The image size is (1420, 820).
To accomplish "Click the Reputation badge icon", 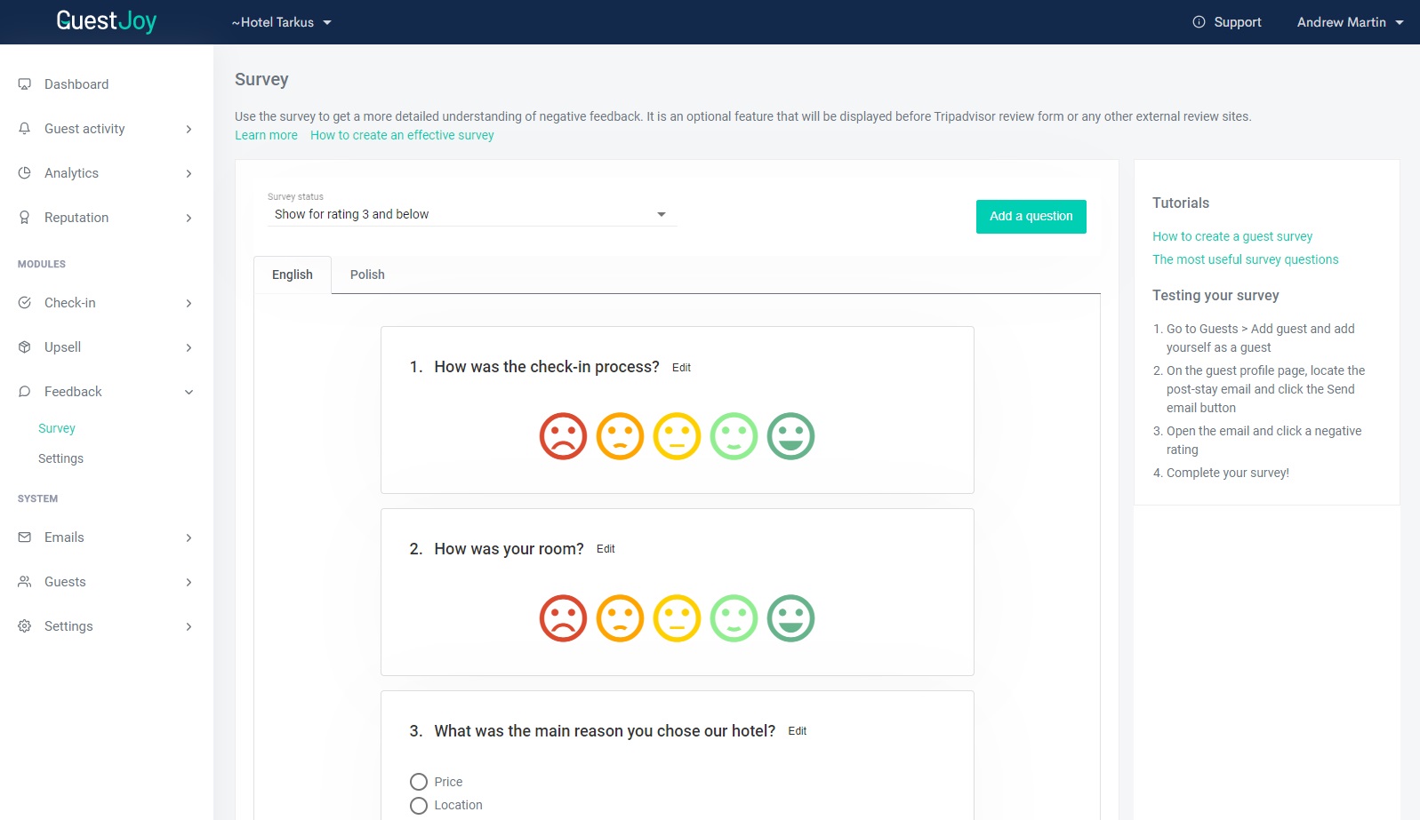I will (x=25, y=218).
